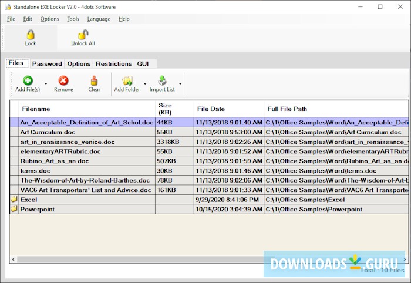The image size is (411, 283).
Task: Click the horizontal scrollbar left arrow
Action: tap(14, 260)
